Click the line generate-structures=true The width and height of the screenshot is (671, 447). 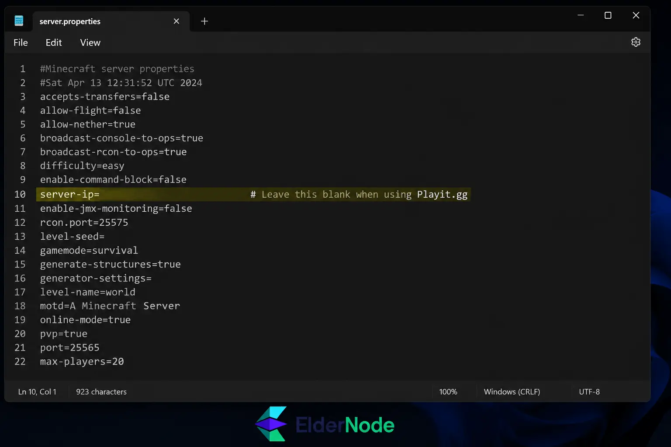111,264
